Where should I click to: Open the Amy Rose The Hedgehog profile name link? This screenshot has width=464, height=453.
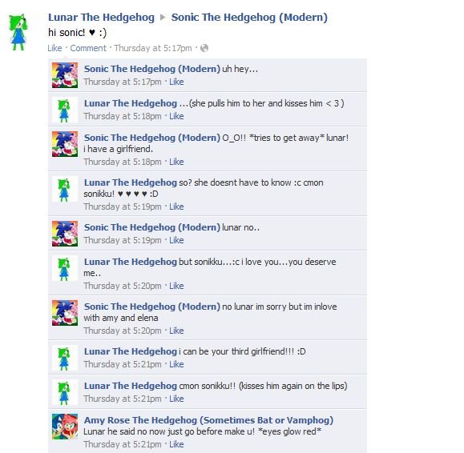tap(208, 420)
